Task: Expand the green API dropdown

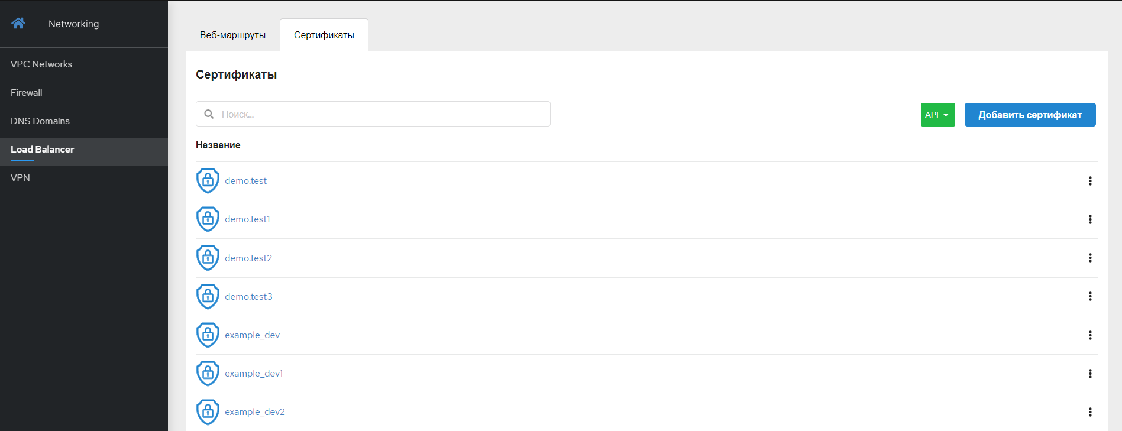Action: coord(937,115)
